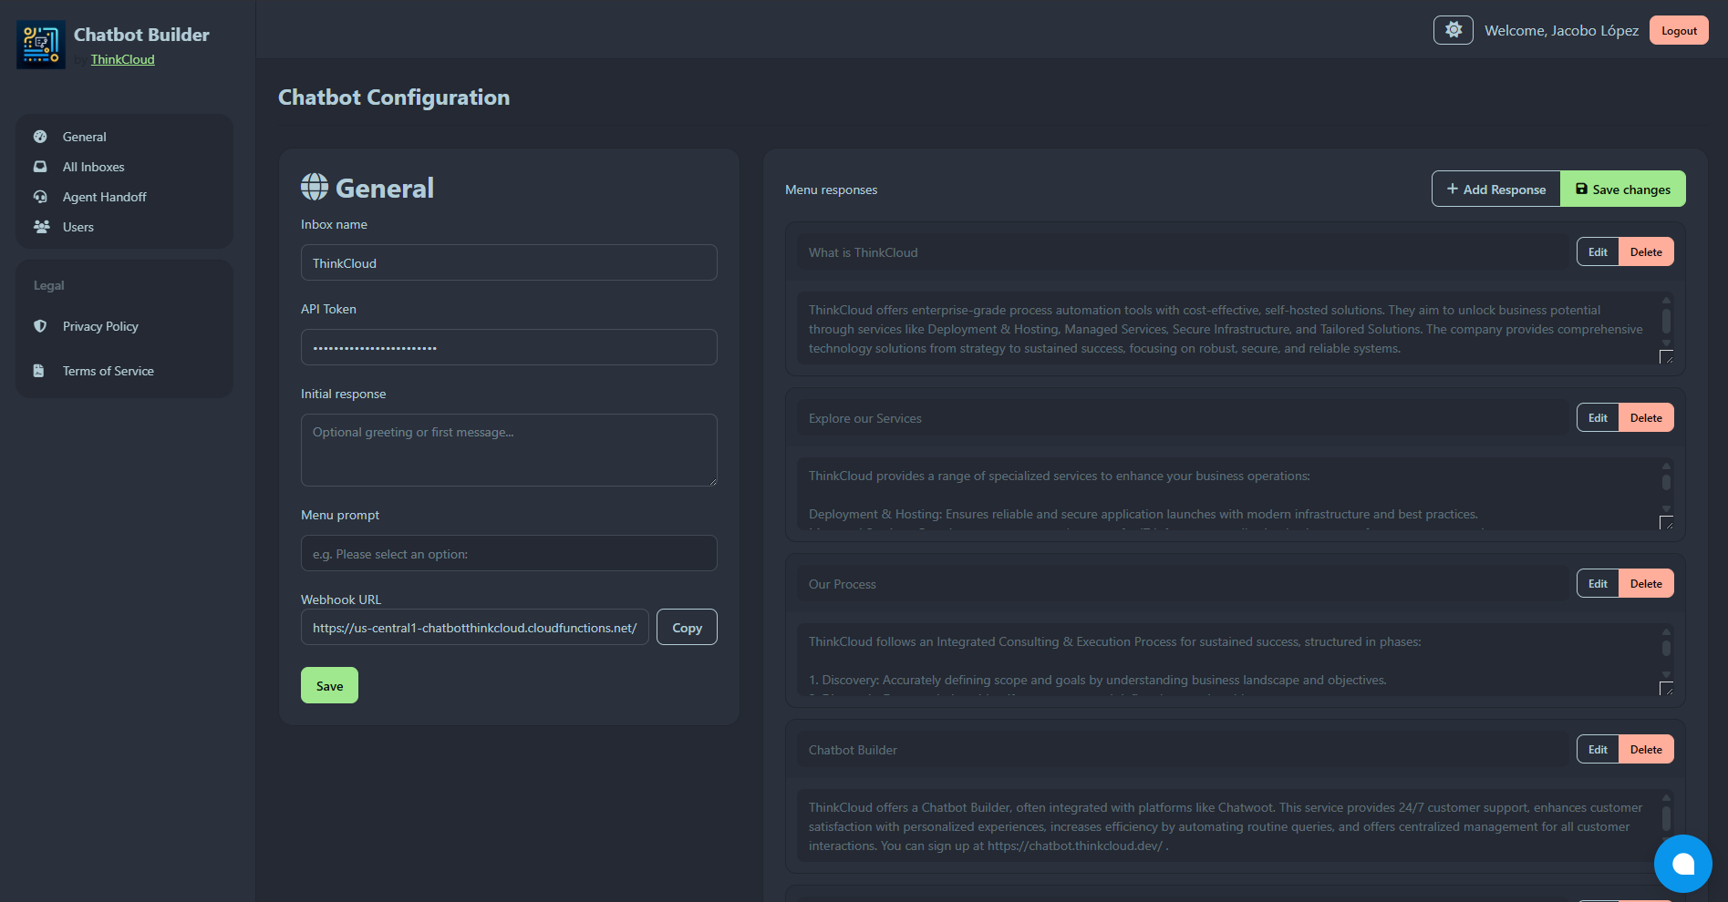Click scrollbar of 'What is ThinkCloud' description

click(x=1666, y=321)
